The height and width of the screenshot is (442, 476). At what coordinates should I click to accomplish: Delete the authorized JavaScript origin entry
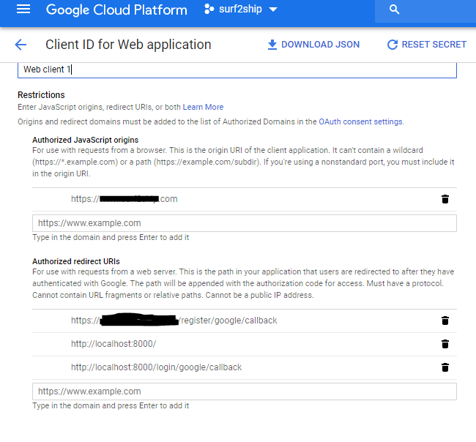[445, 199]
